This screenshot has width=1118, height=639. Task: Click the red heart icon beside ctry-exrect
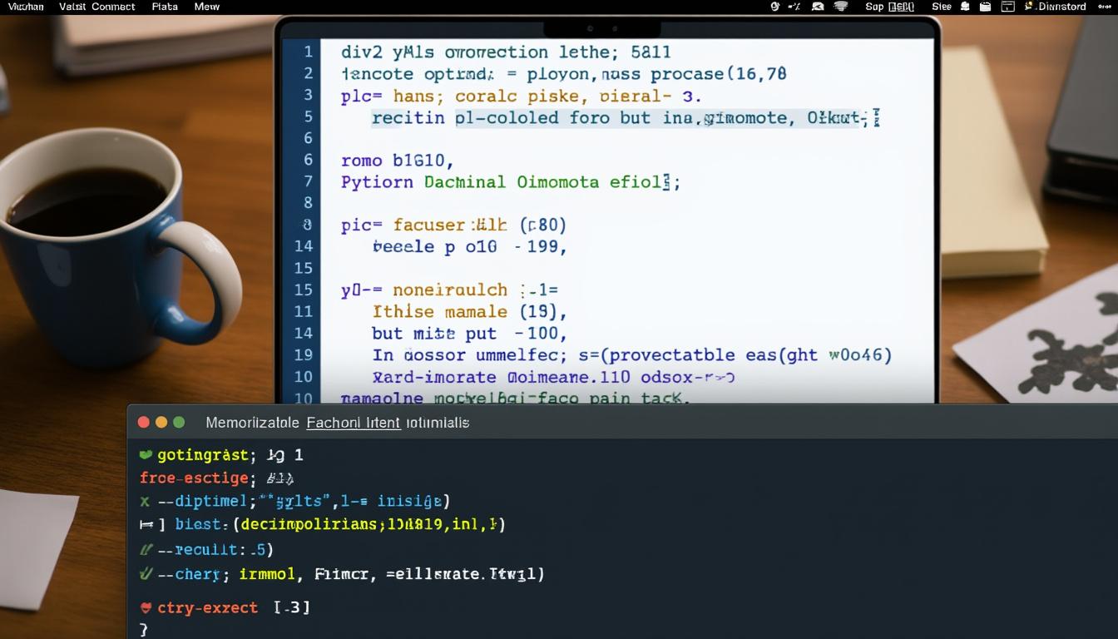tap(146, 606)
